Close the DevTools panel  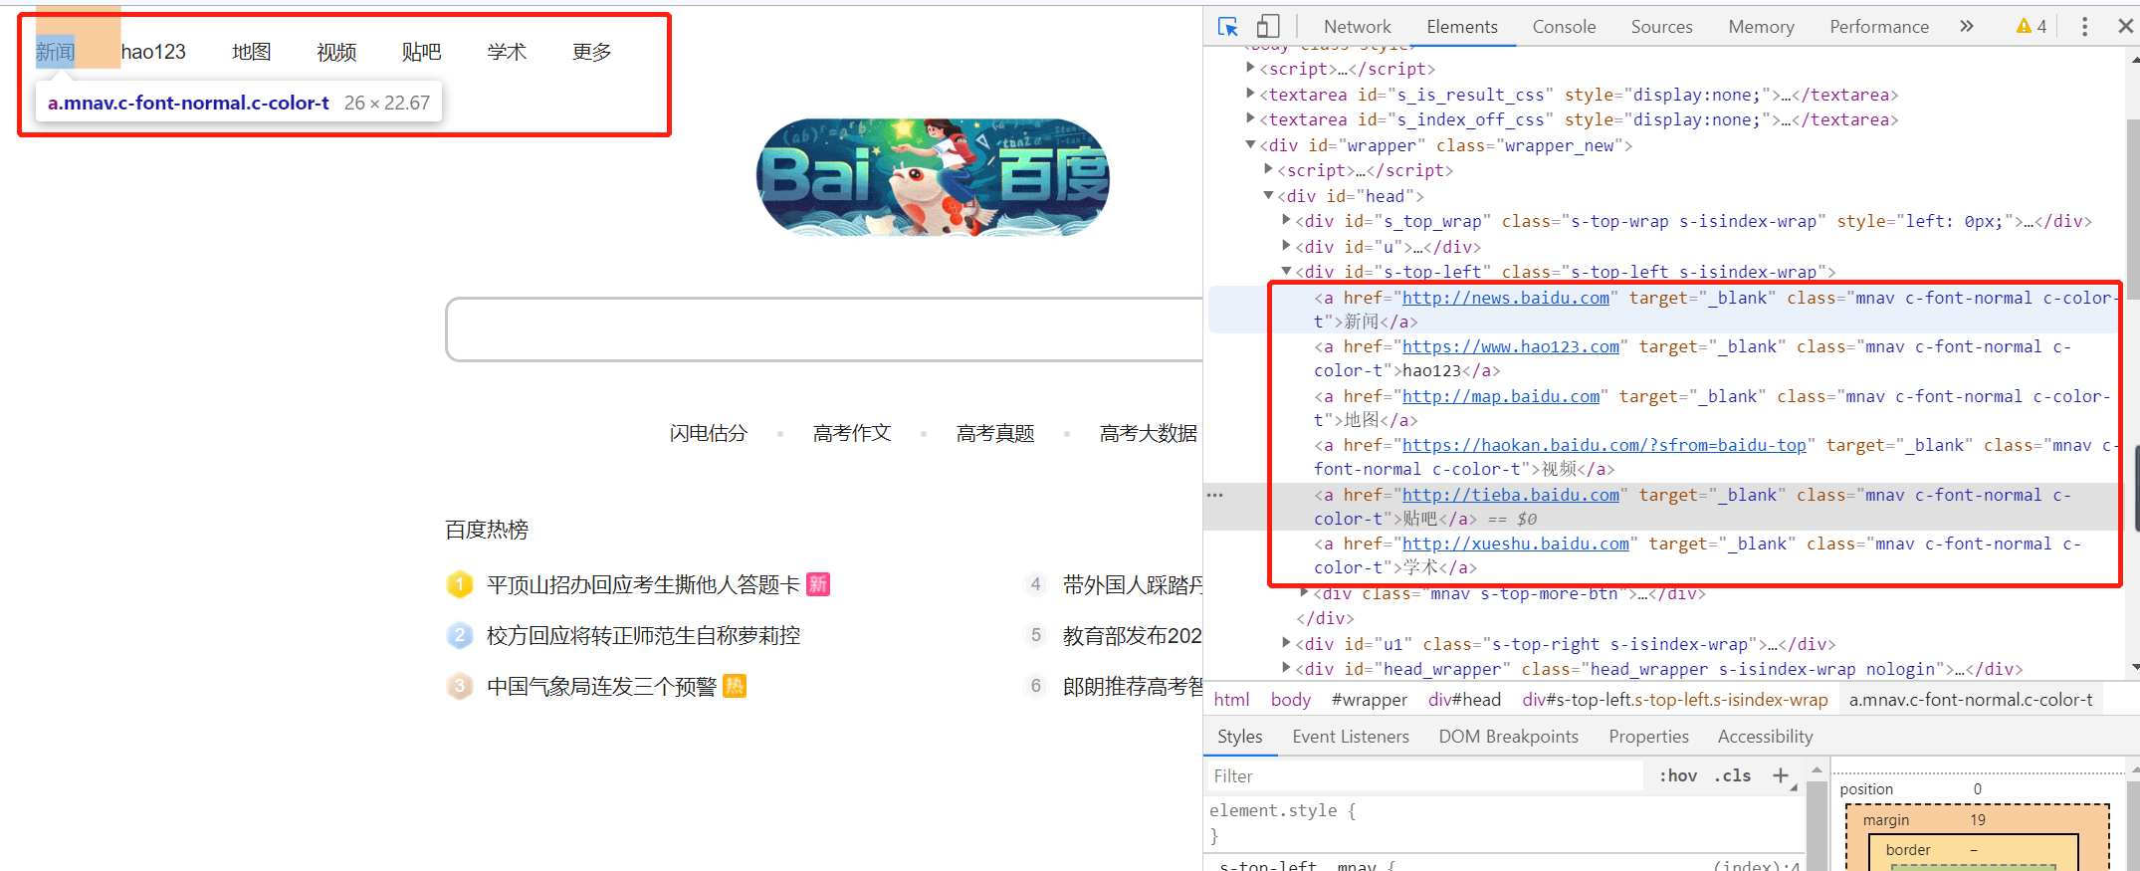click(2125, 27)
